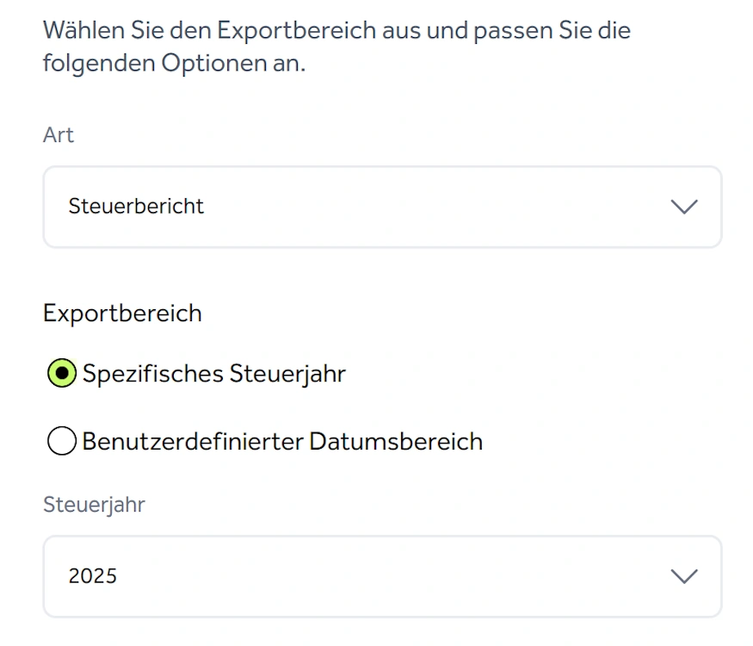Viewport: 753px width, 646px height.
Task: Click the text 'folgenden Optionen an.'
Action: (x=175, y=64)
